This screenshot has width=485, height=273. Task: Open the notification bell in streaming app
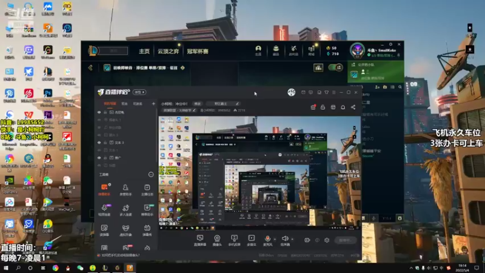(343, 107)
